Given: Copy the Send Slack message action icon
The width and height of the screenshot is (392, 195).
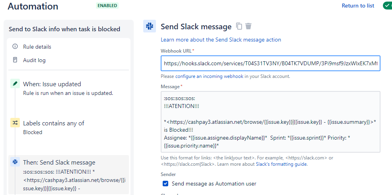Looking at the screenshot, I should [x=239, y=27].
